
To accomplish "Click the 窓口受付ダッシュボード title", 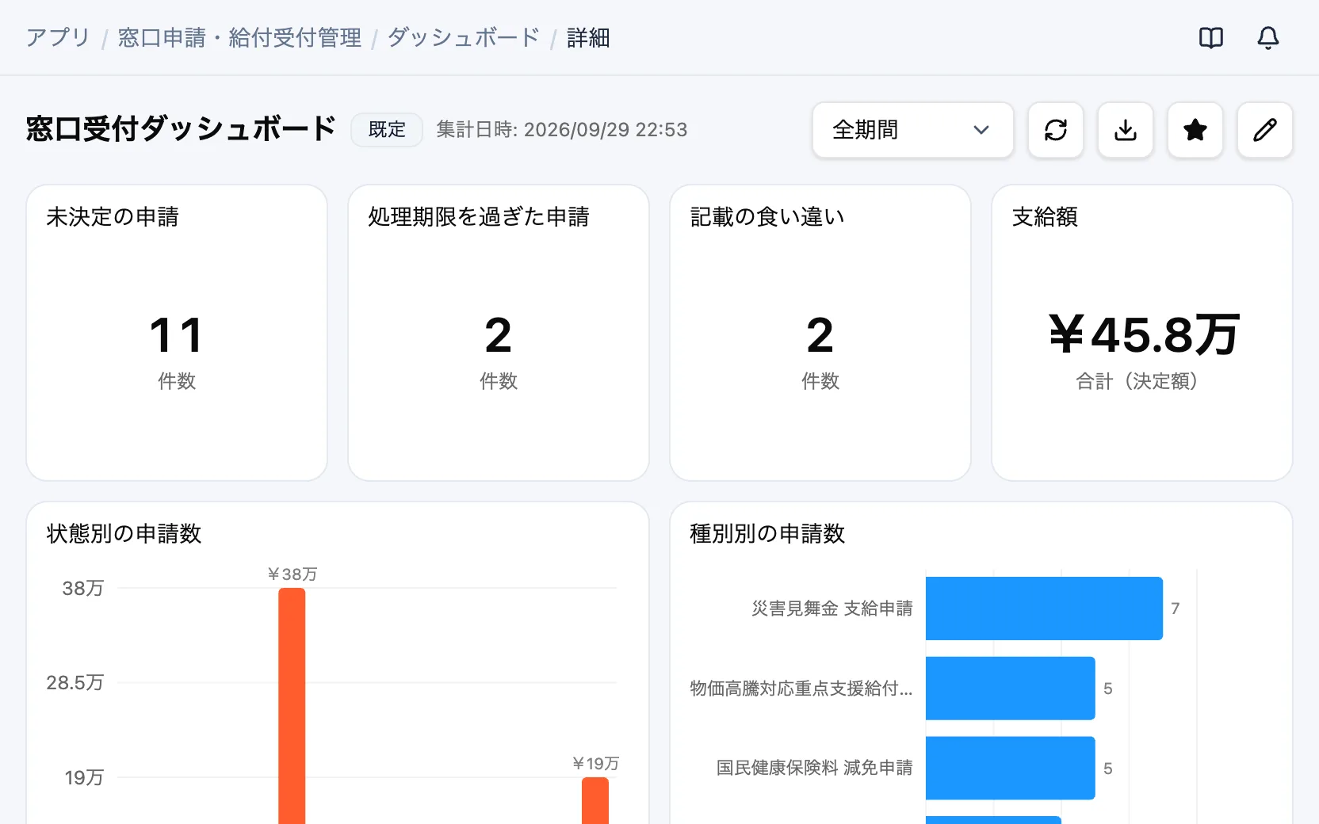I will click(x=181, y=128).
